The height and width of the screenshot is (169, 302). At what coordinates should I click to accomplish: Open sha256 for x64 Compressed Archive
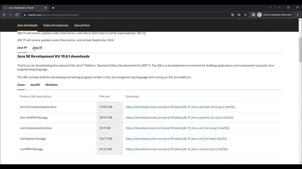(224, 128)
